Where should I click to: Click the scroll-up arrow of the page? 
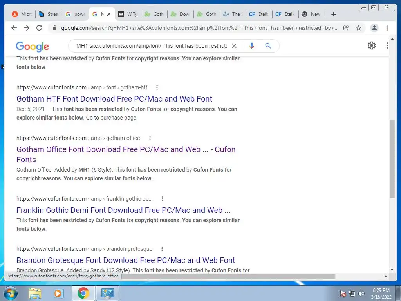(x=392, y=39)
